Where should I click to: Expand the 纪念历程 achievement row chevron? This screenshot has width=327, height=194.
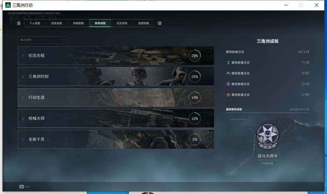pos(23,56)
